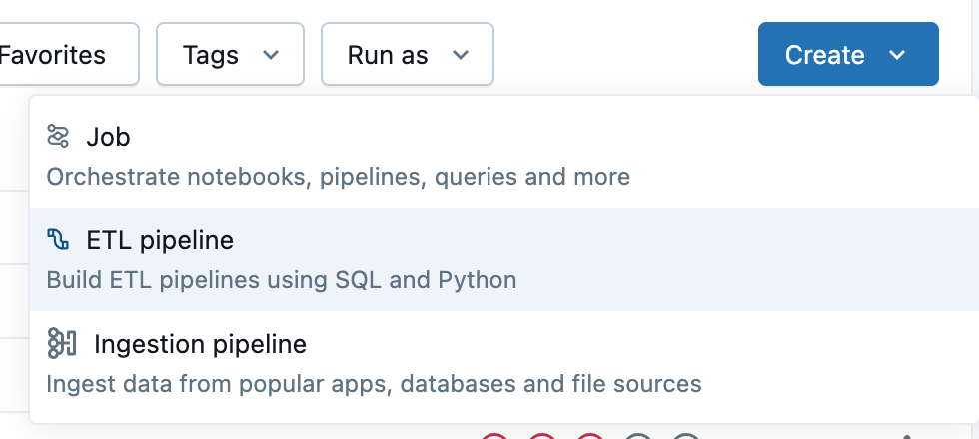
Task: Click "Build ETL pipelines using SQL and Python"
Action: coord(282,280)
